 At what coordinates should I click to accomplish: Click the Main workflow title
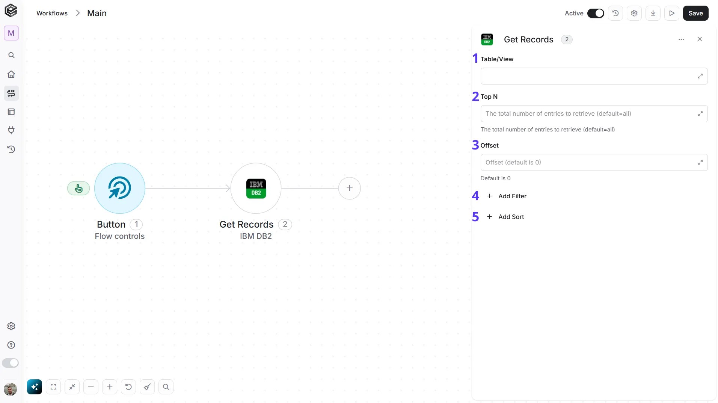pos(97,13)
